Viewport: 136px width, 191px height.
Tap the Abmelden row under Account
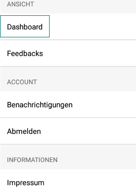click(x=68, y=131)
